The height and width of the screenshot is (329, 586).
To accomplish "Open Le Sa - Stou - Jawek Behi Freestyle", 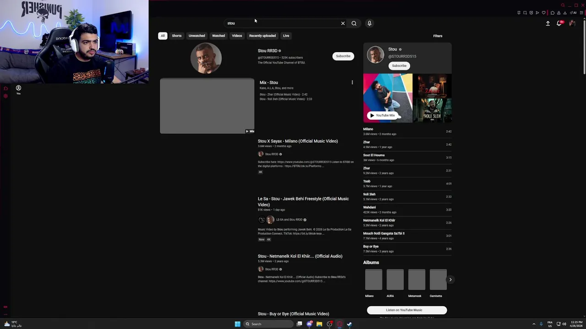I will click(x=303, y=202).
